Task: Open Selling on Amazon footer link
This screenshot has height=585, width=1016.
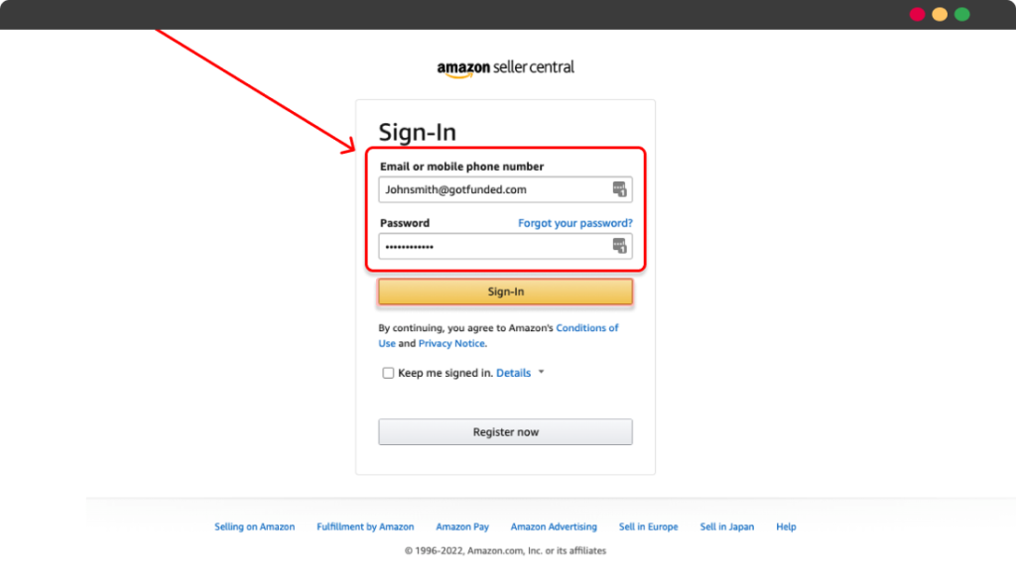Action: tap(255, 526)
